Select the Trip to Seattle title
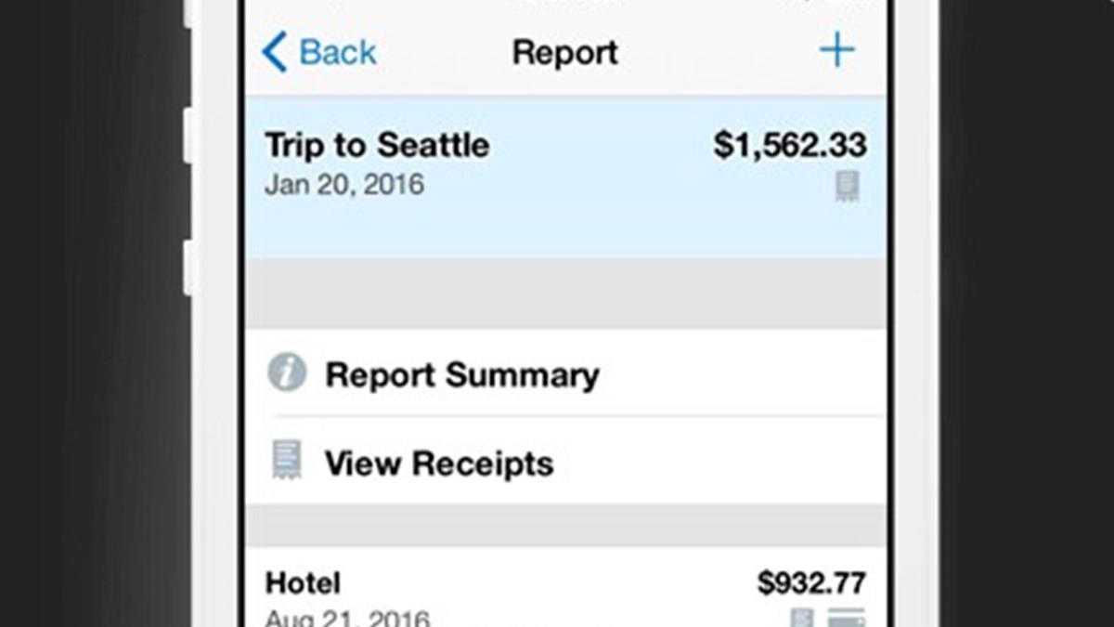This screenshot has width=1114, height=627. tap(377, 146)
